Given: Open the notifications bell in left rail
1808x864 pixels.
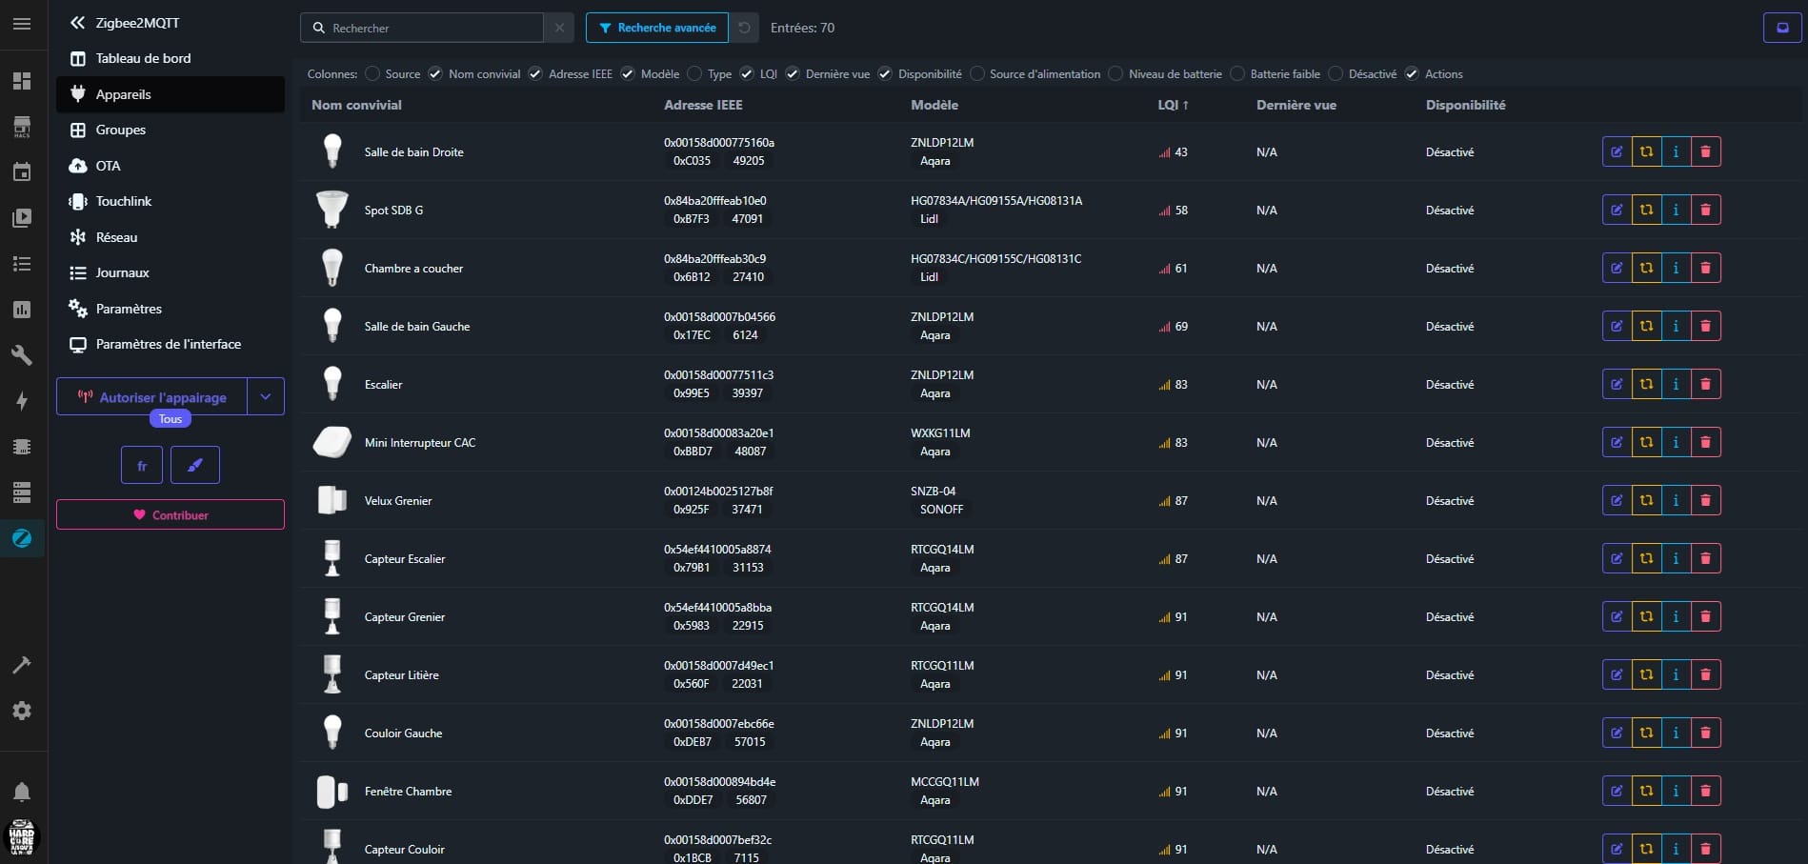Looking at the screenshot, I should point(22,792).
